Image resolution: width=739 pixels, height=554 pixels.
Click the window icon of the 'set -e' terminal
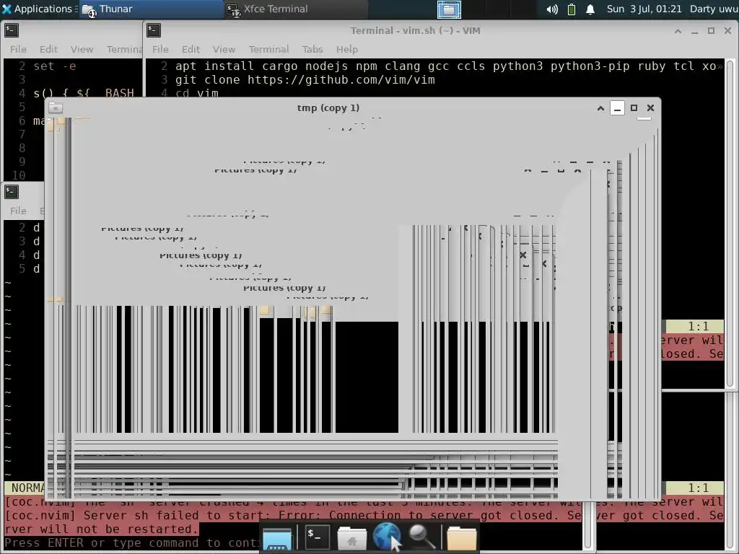pyautogui.click(x=12, y=30)
